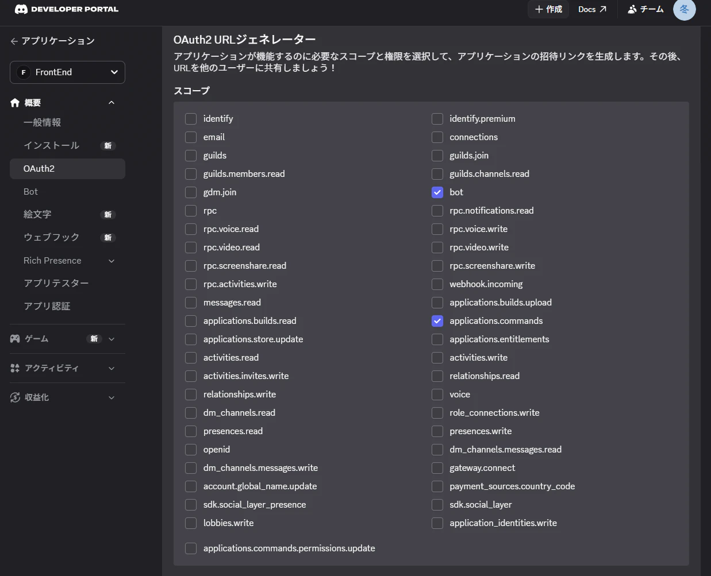Click the home icon next to 概要
This screenshot has height=576, width=711.
click(x=15, y=103)
